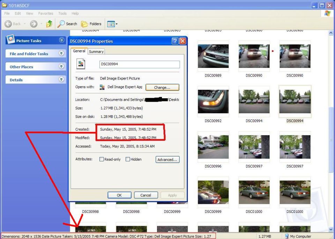This screenshot has width=335, height=239.
Task: Click the DSC00994 file name field
Action: pyautogui.click(x=140, y=64)
